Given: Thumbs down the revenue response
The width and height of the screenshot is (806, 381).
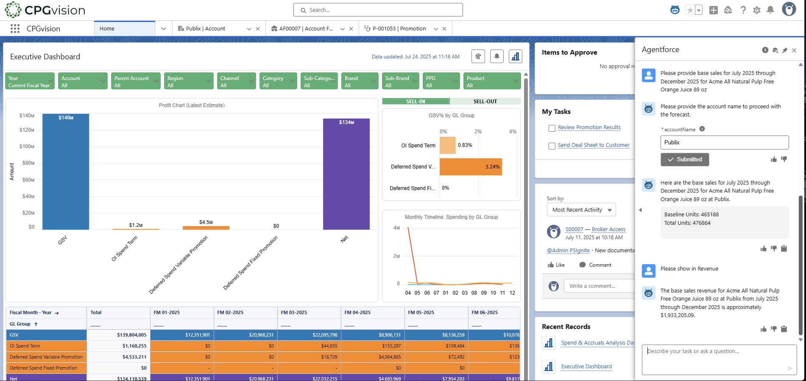Looking at the screenshot, I should point(774,329).
